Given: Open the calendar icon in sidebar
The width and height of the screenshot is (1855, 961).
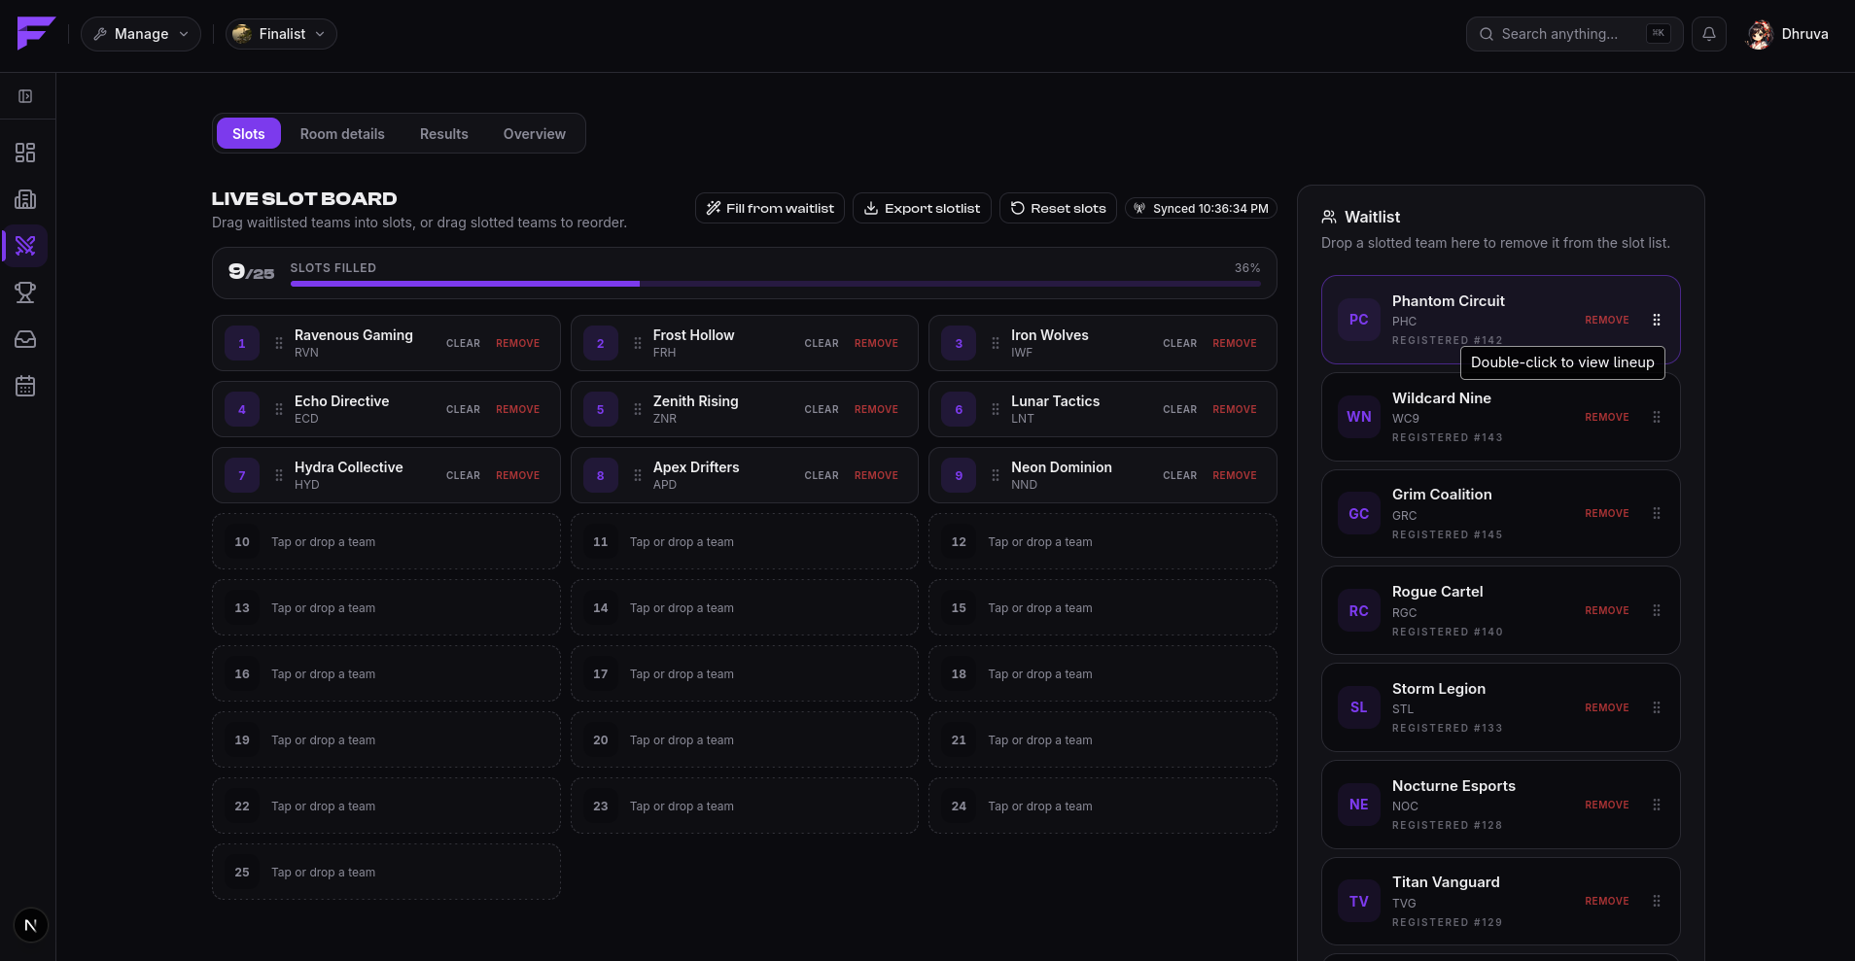Looking at the screenshot, I should [25, 386].
